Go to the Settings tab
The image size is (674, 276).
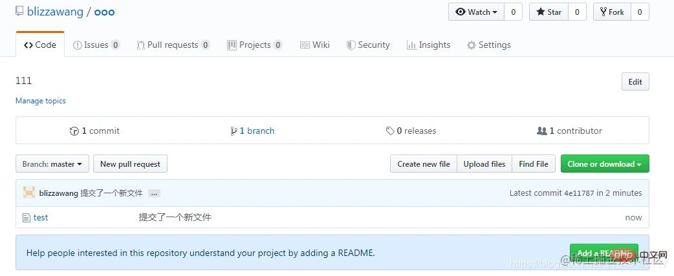coord(488,45)
